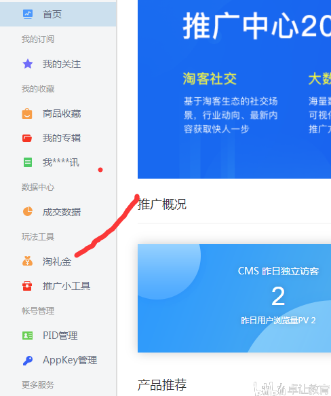Open 我的关注 in the sidebar

click(x=62, y=64)
